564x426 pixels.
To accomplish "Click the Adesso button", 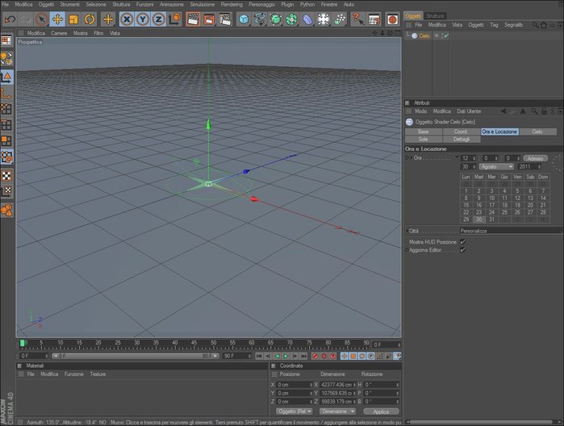I will click(x=535, y=158).
